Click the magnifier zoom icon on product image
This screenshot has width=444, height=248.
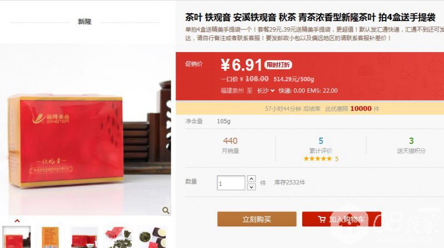tap(166, 210)
